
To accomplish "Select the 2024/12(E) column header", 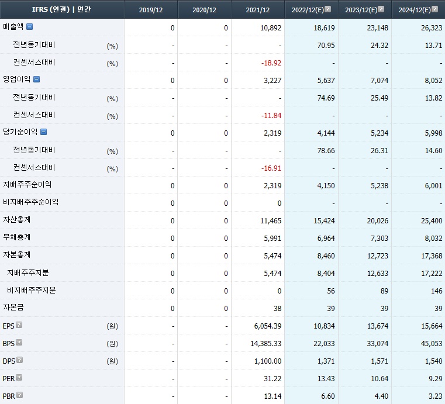I will click(x=415, y=10).
